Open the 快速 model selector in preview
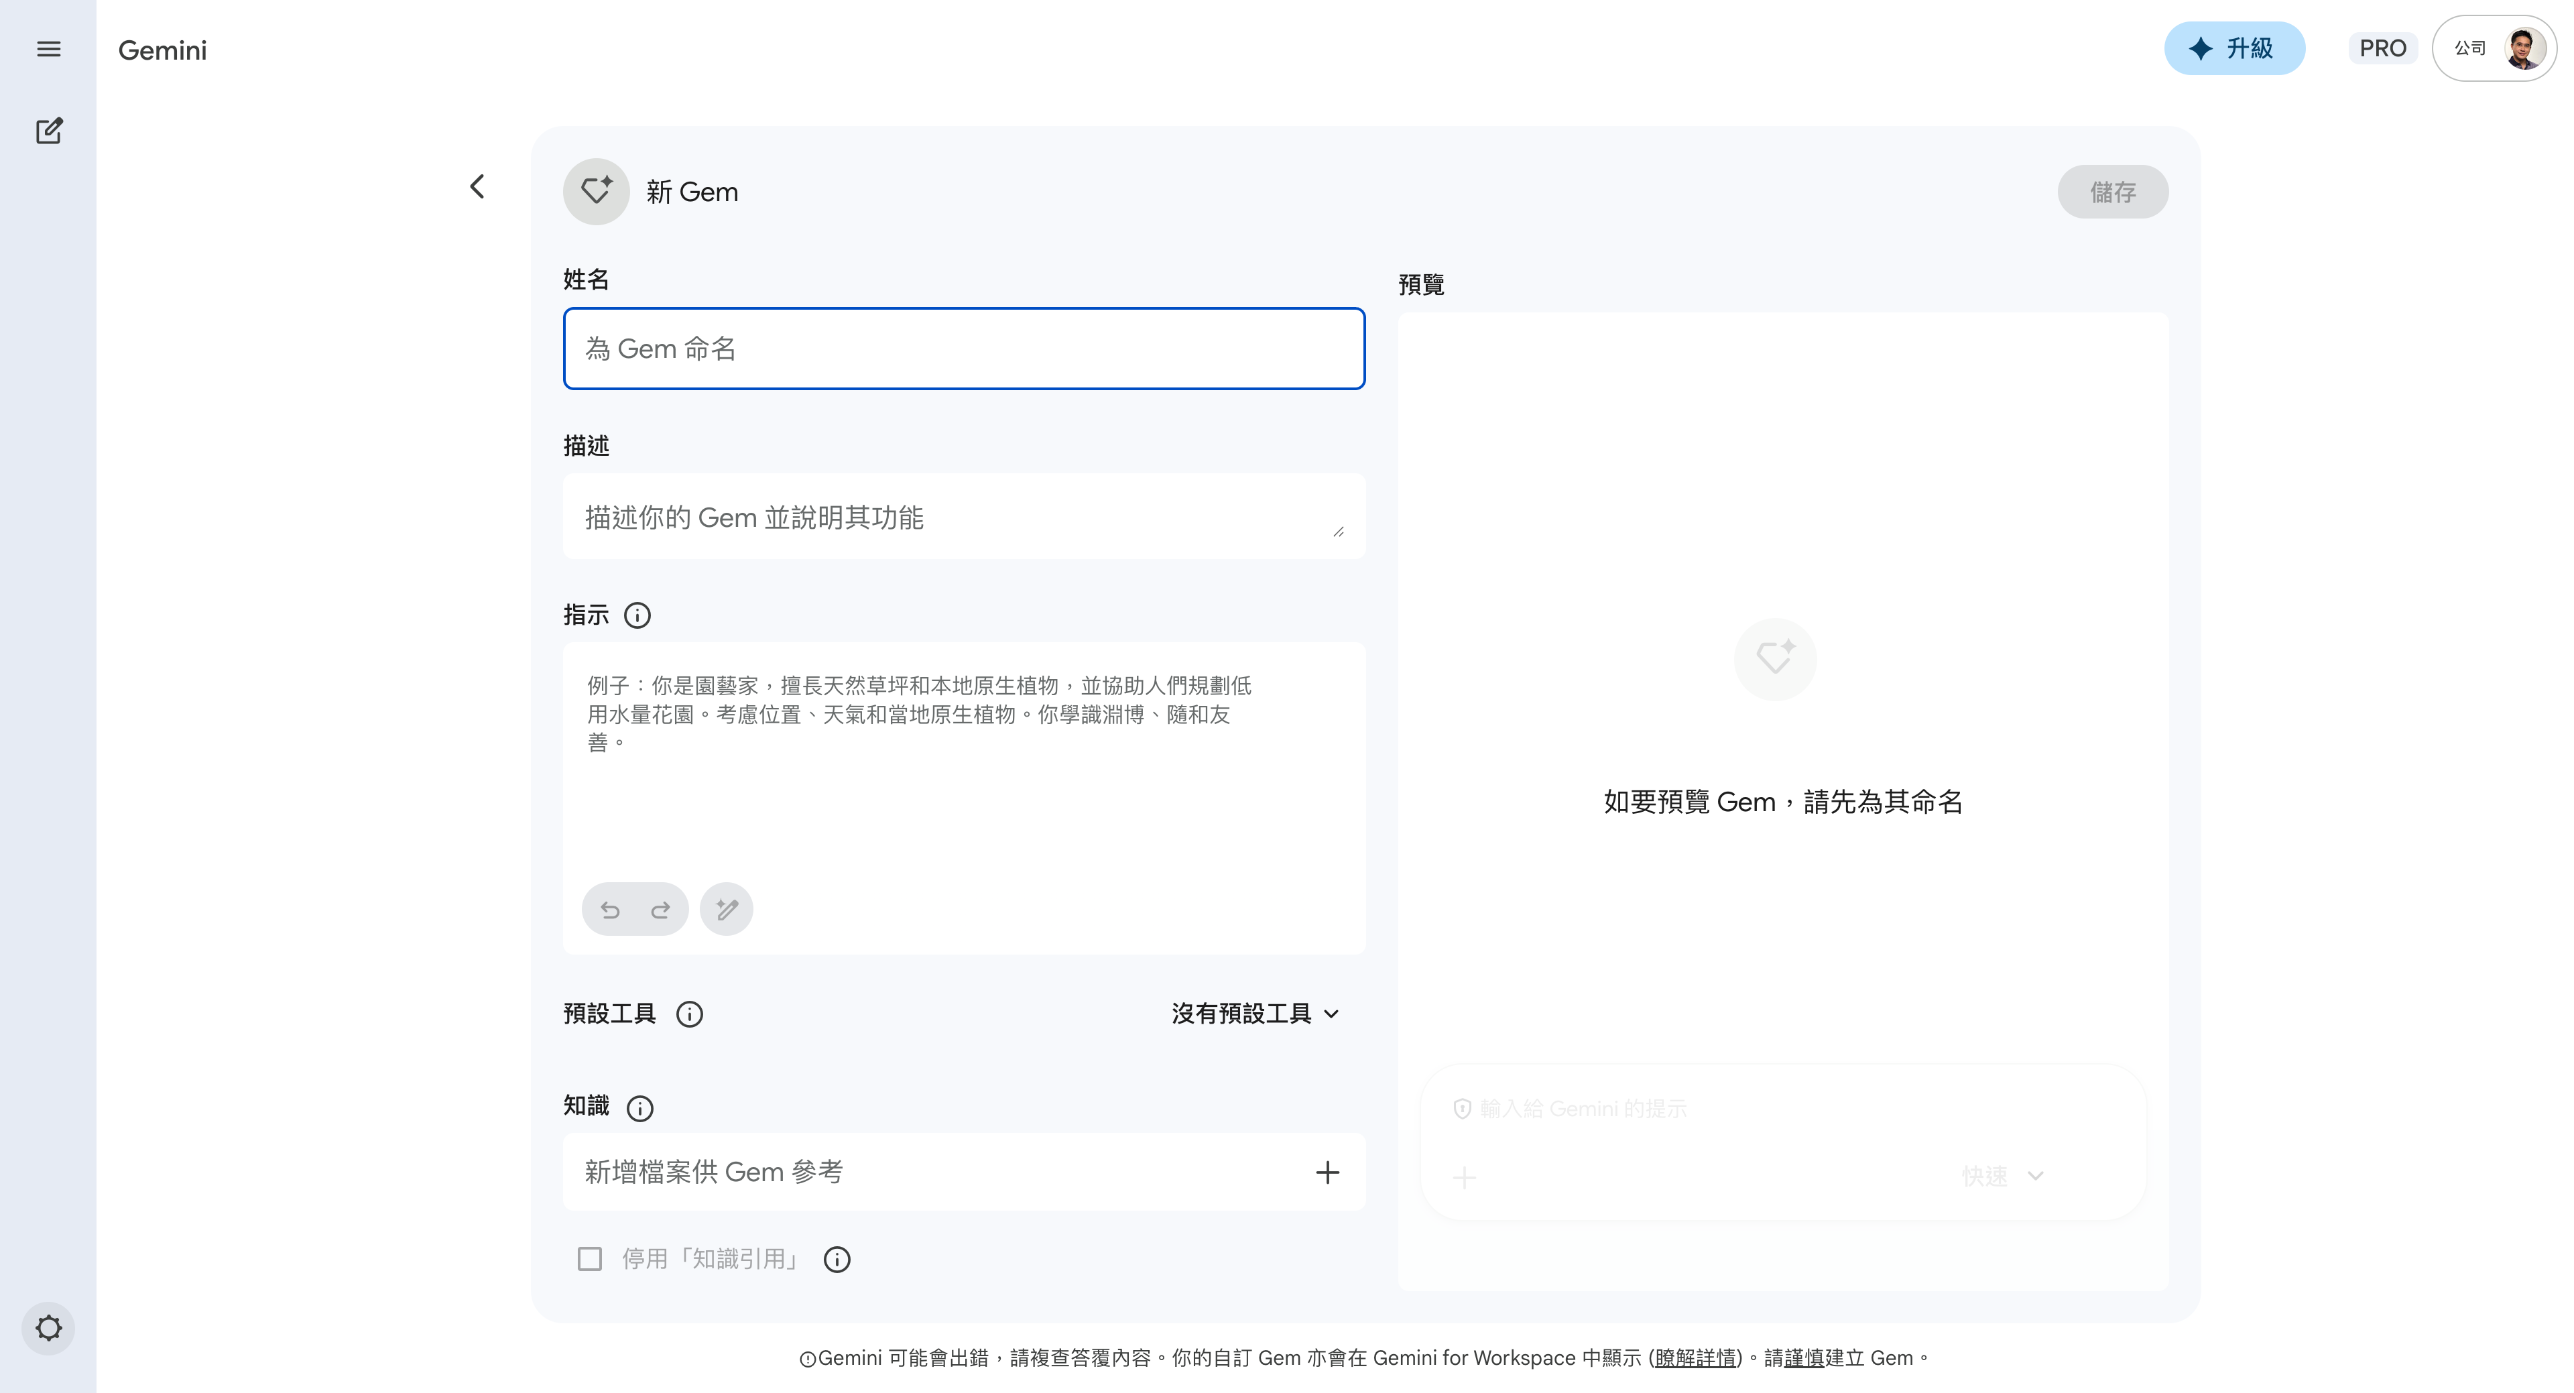The height and width of the screenshot is (1393, 2574). 2002,1176
